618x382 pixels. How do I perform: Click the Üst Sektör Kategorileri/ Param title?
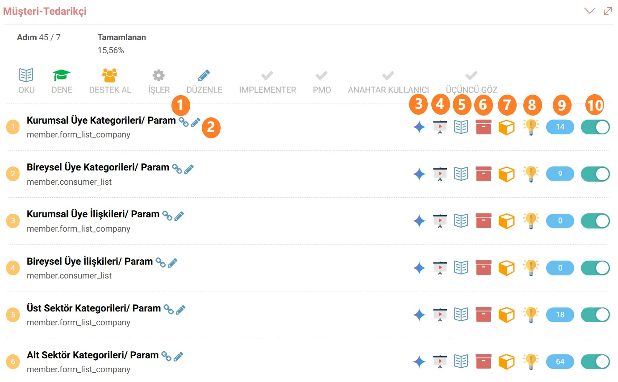[x=94, y=308]
